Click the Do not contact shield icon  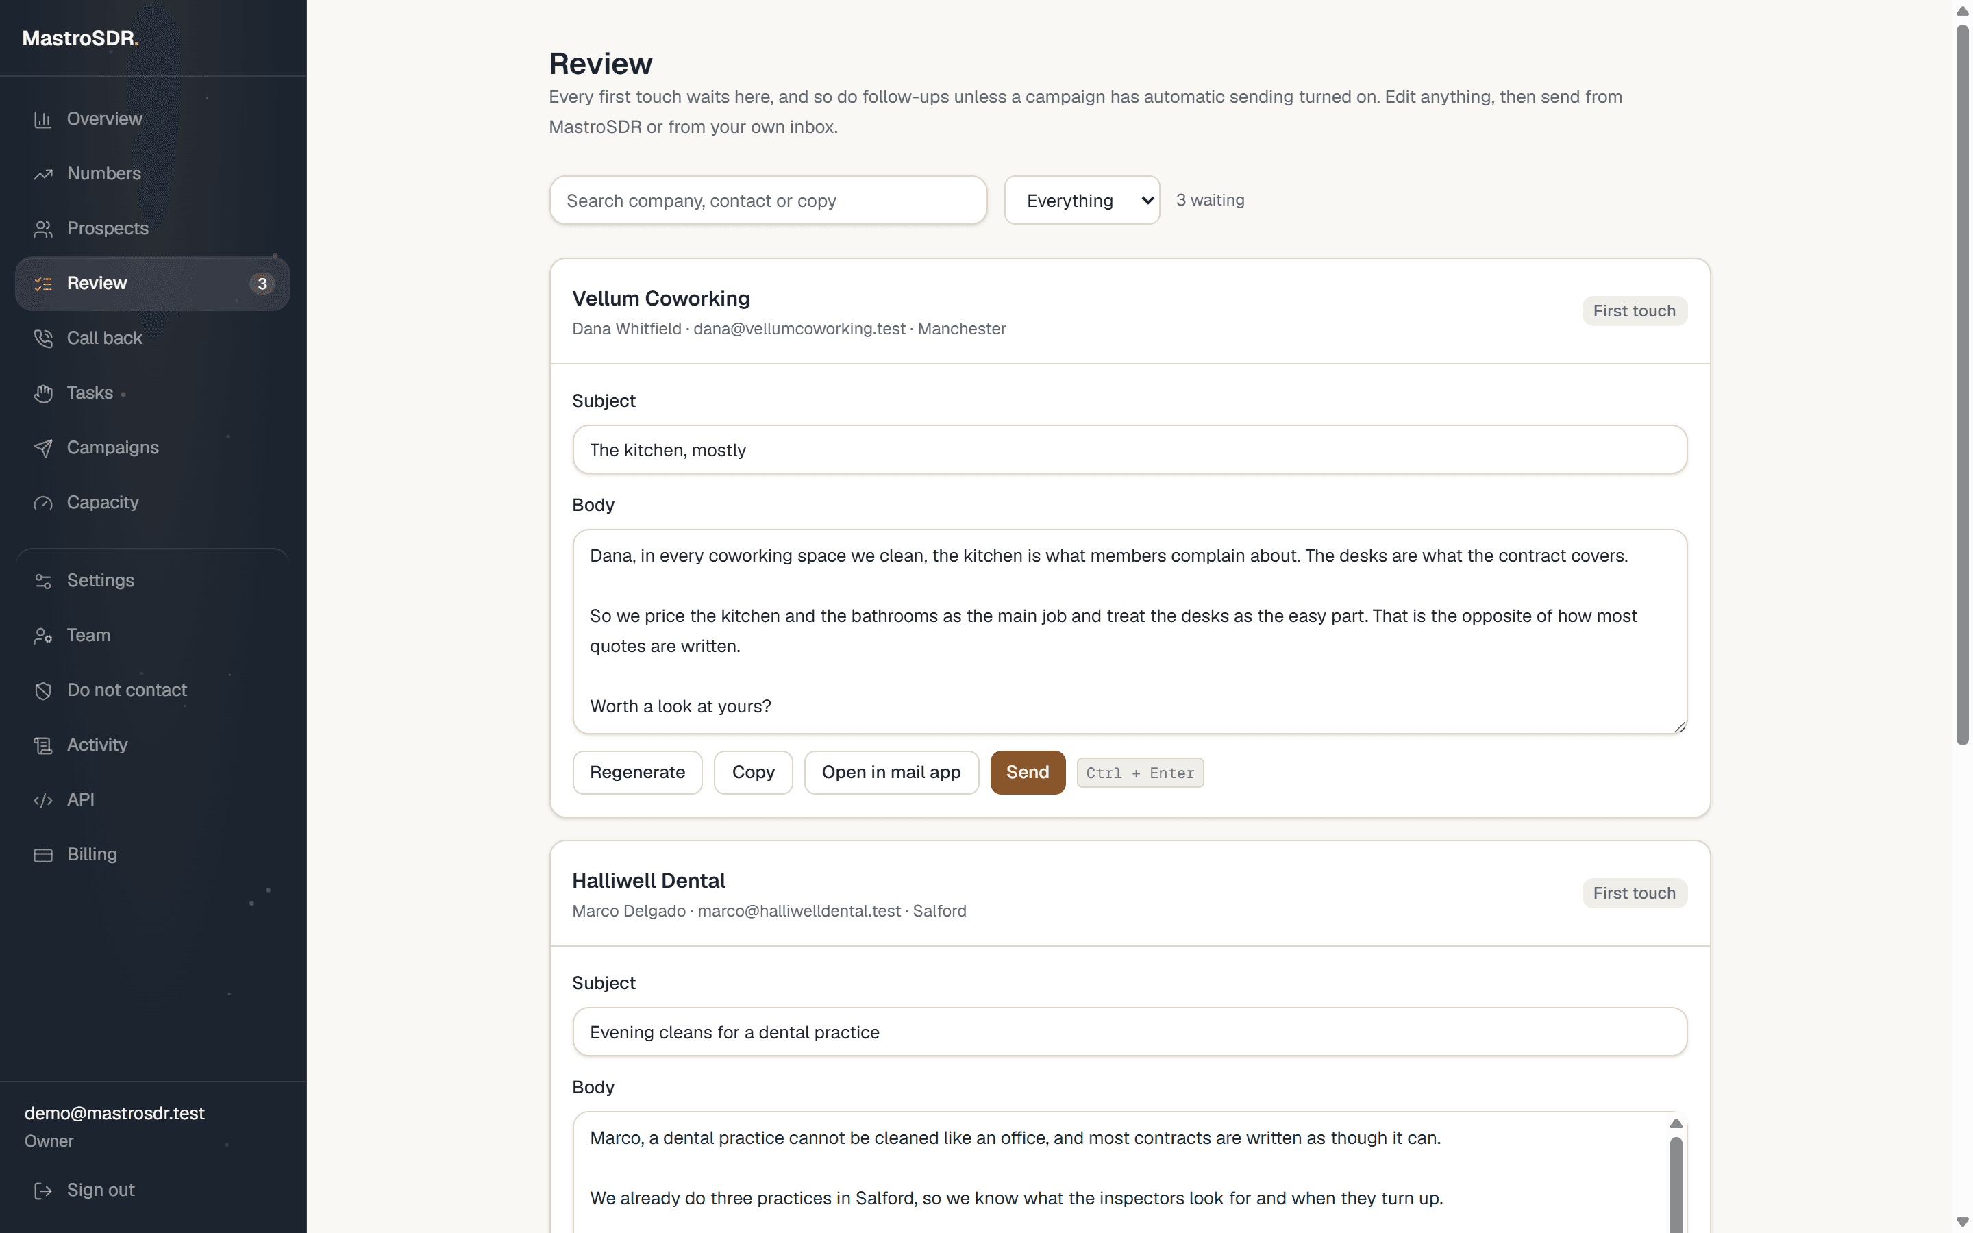(43, 690)
